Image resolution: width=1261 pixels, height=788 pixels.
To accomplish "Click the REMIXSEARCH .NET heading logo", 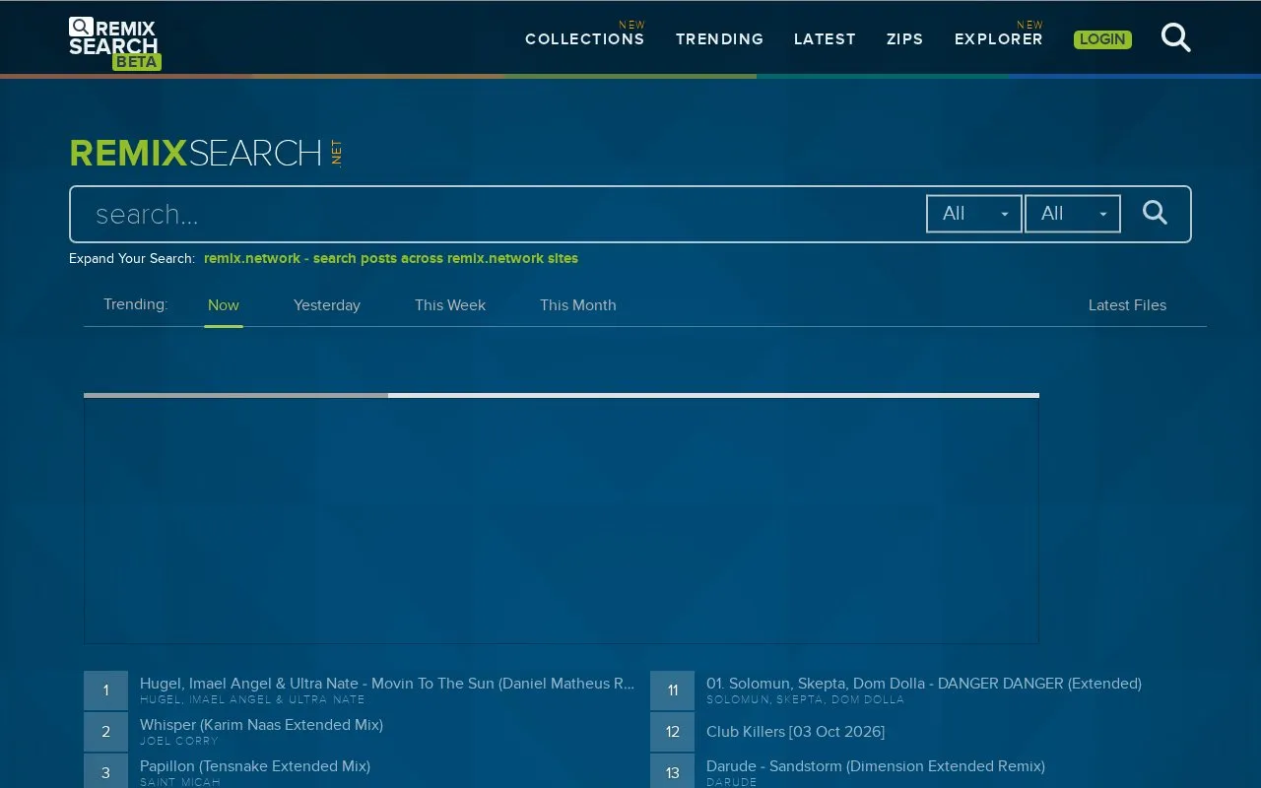I will click(x=206, y=153).
